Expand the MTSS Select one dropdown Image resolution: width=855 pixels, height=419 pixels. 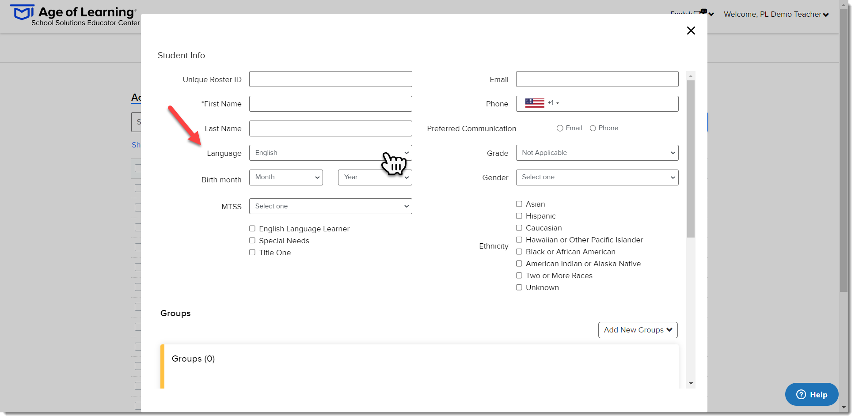331,206
